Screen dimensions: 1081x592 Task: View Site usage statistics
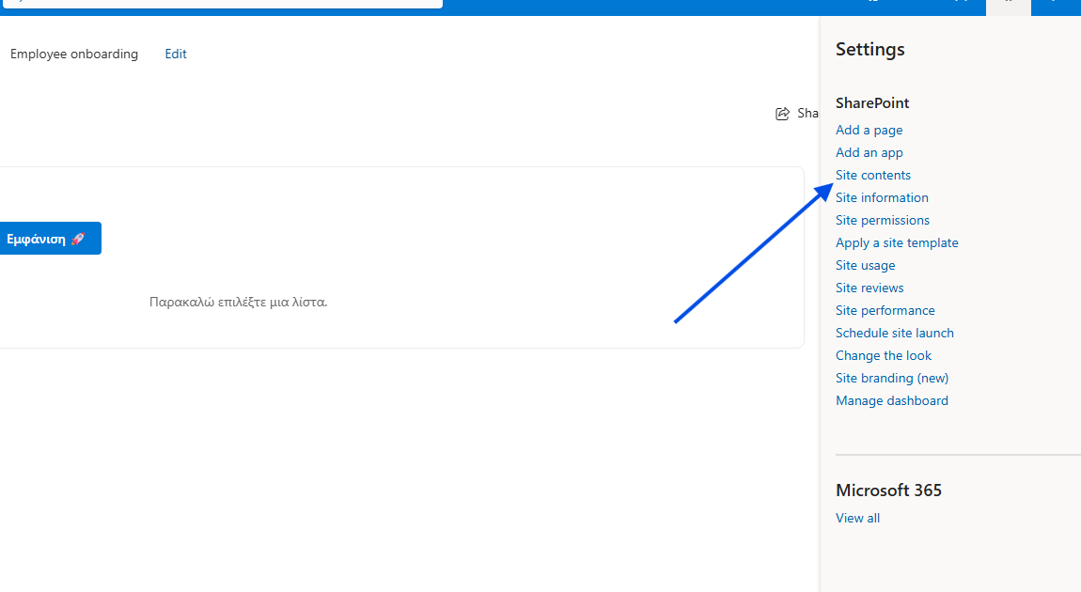[x=865, y=266]
